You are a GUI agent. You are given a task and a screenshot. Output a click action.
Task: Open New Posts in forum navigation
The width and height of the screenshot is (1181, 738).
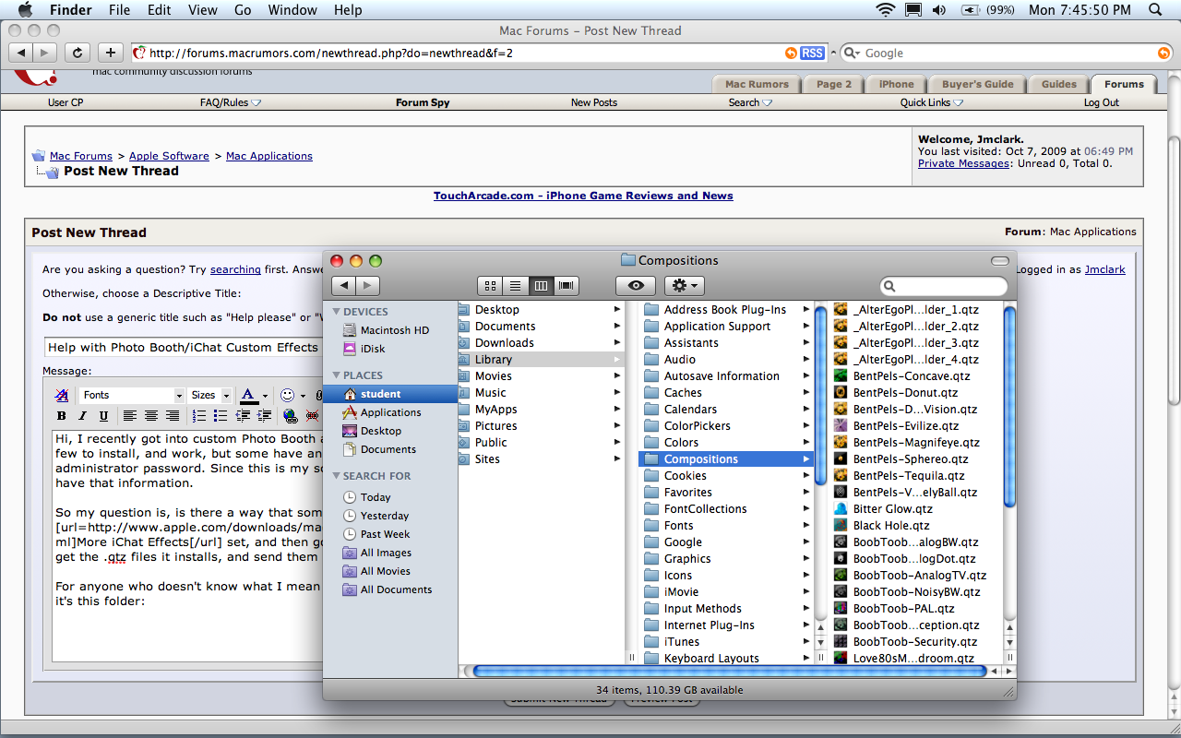pyautogui.click(x=593, y=102)
